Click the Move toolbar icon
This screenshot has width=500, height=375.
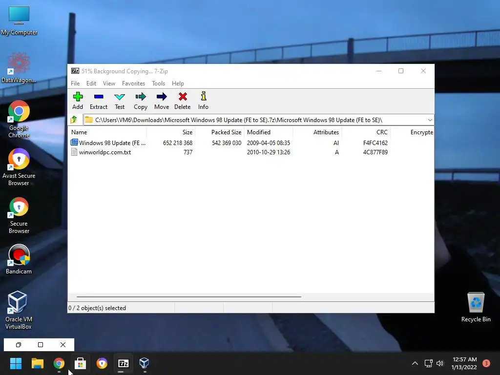[x=162, y=97]
